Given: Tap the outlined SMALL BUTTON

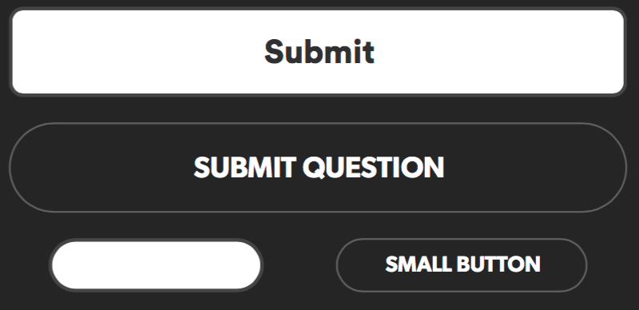Looking at the screenshot, I should (462, 265).
